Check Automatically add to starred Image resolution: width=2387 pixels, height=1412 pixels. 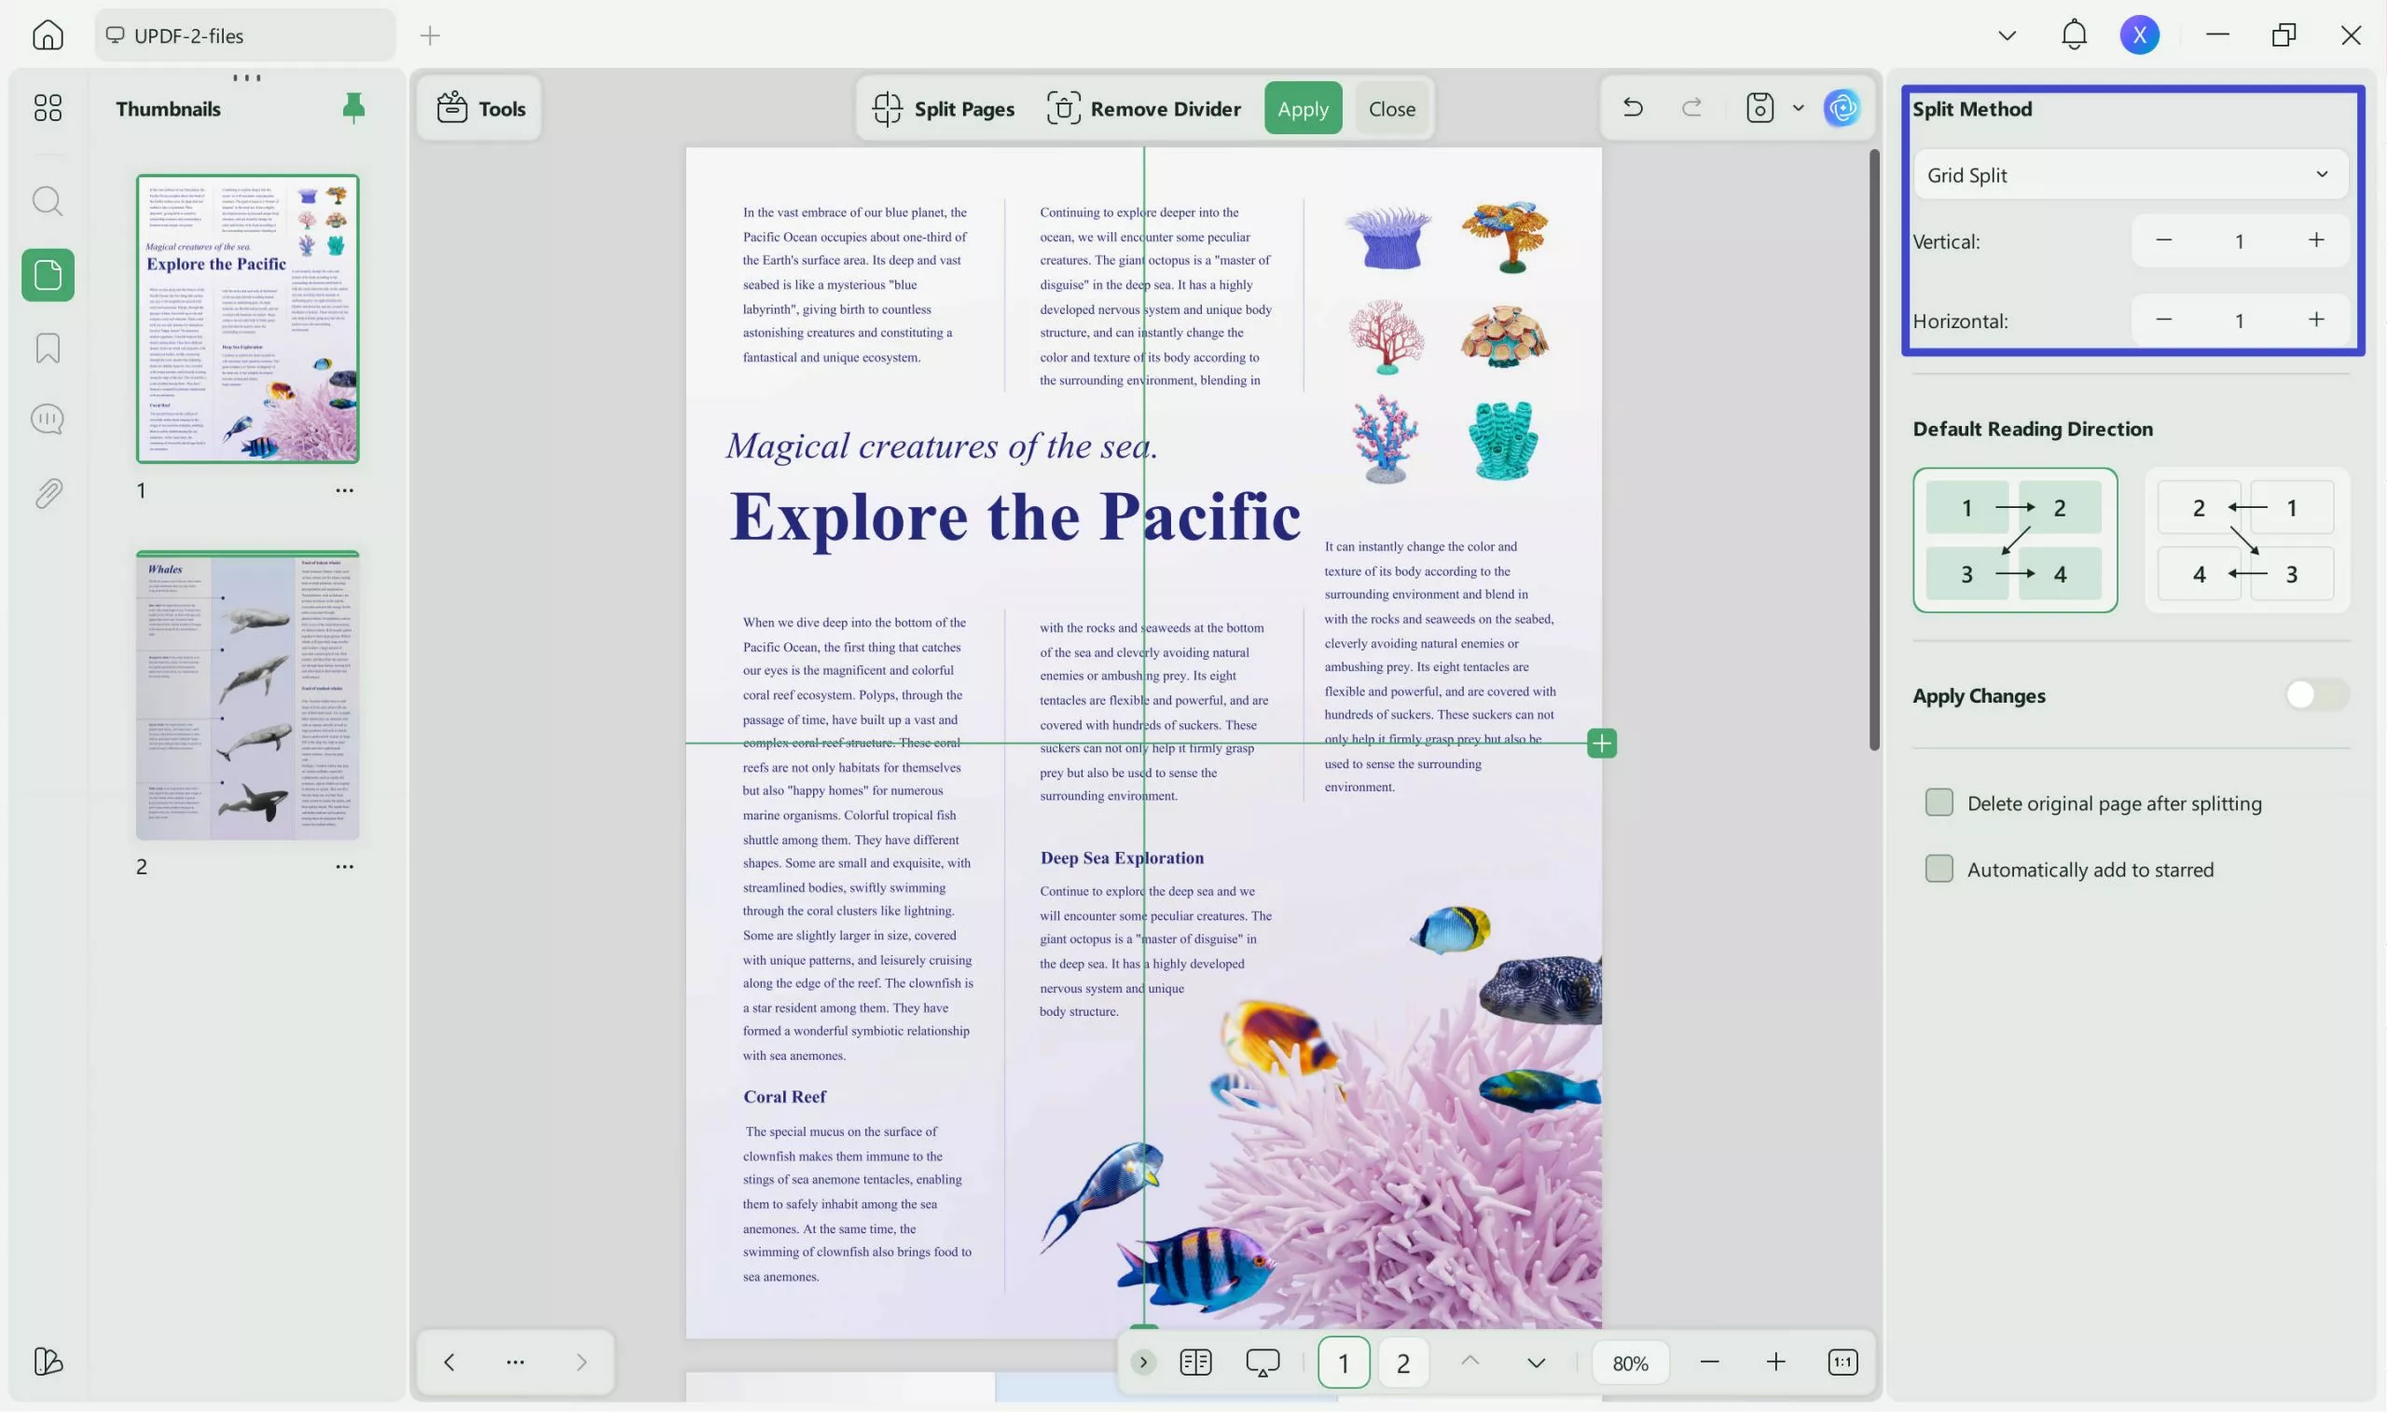click(1939, 868)
